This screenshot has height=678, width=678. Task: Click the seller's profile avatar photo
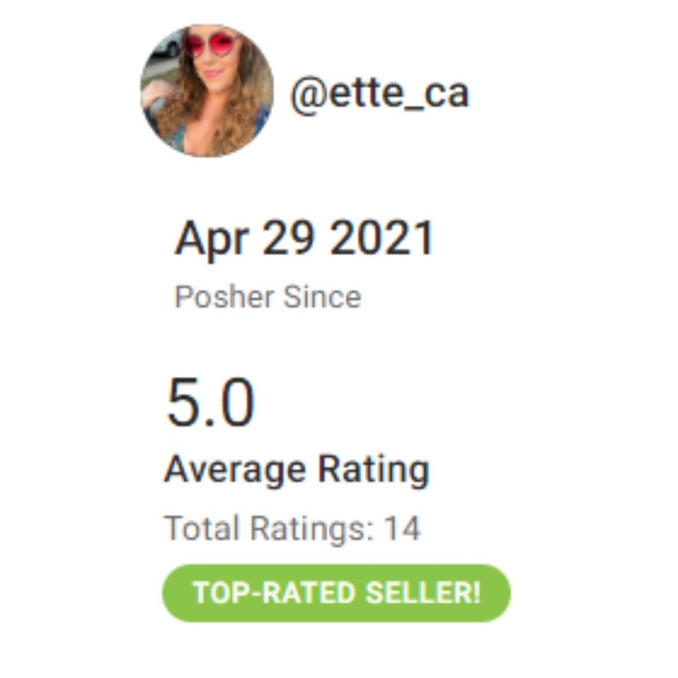point(207,91)
